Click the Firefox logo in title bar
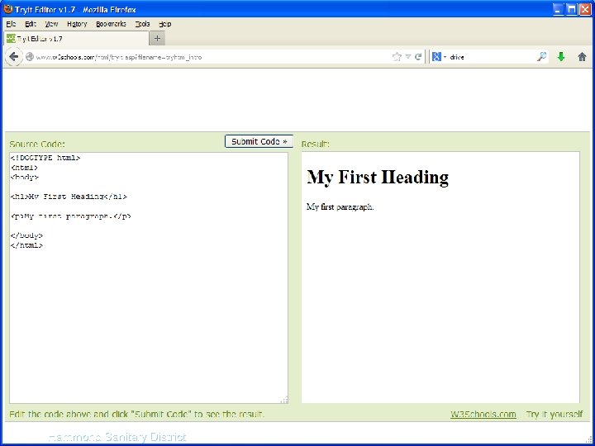This screenshot has width=595, height=446. click(x=7, y=9)
